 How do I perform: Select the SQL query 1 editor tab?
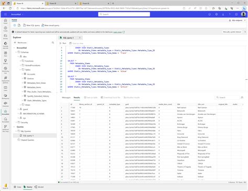click(69, 38)
